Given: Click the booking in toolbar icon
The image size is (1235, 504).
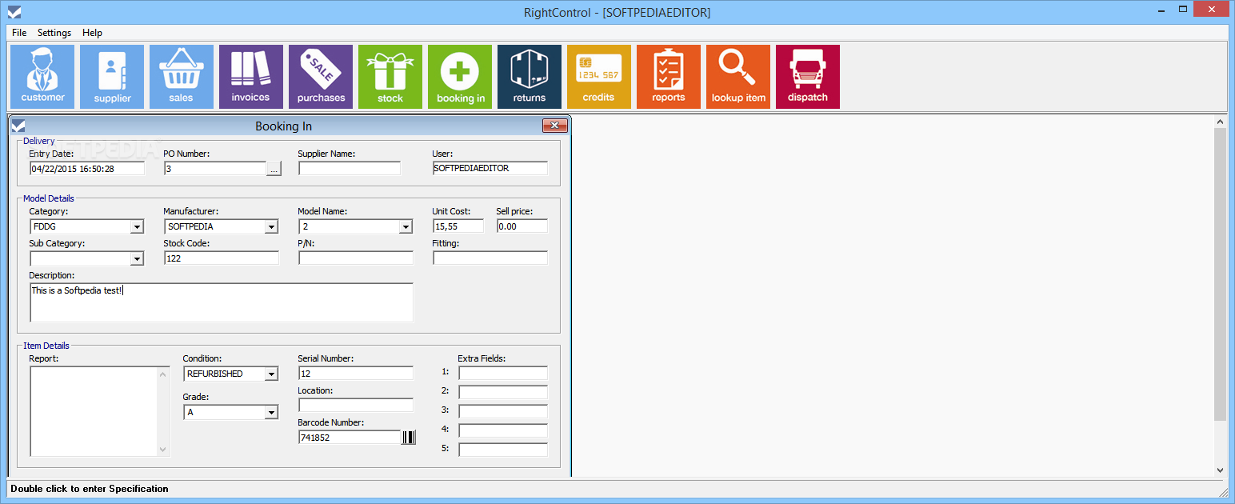Looking at the screenshot, I should [460, 77].
